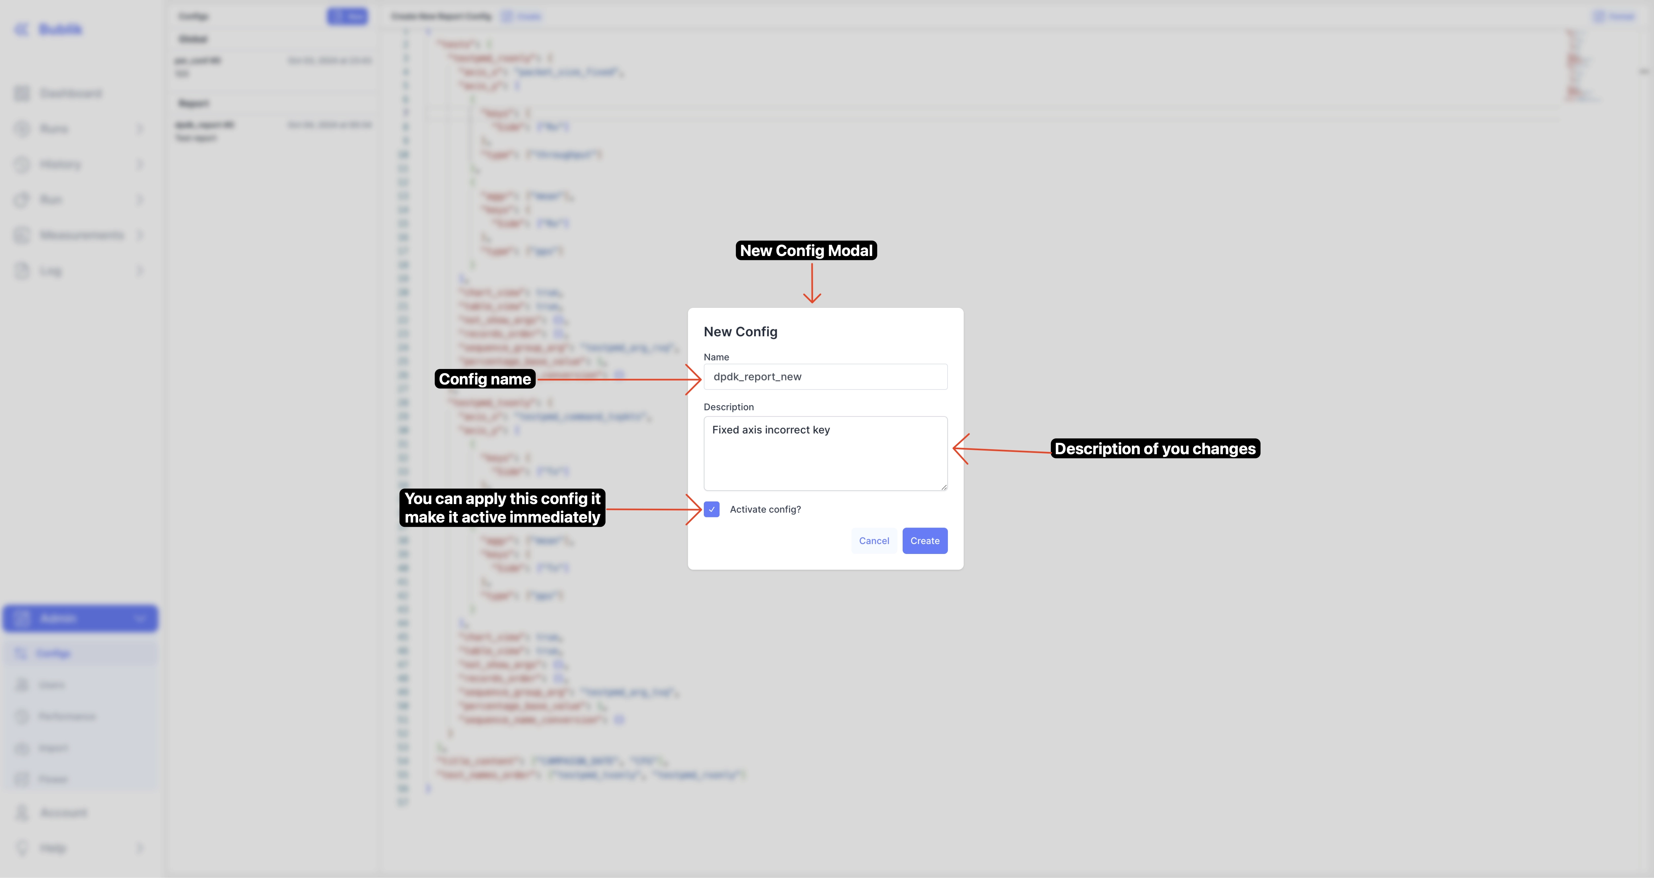Open the Users admin icon
The height and width of the screenshot is (878, 1654).
click(x=21, y=685)
